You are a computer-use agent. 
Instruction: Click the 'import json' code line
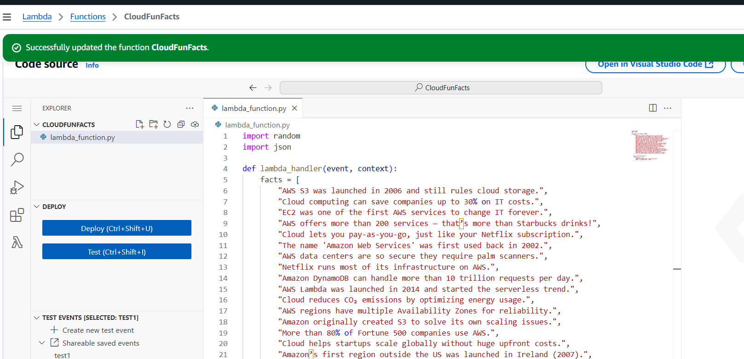coord(267,147)
